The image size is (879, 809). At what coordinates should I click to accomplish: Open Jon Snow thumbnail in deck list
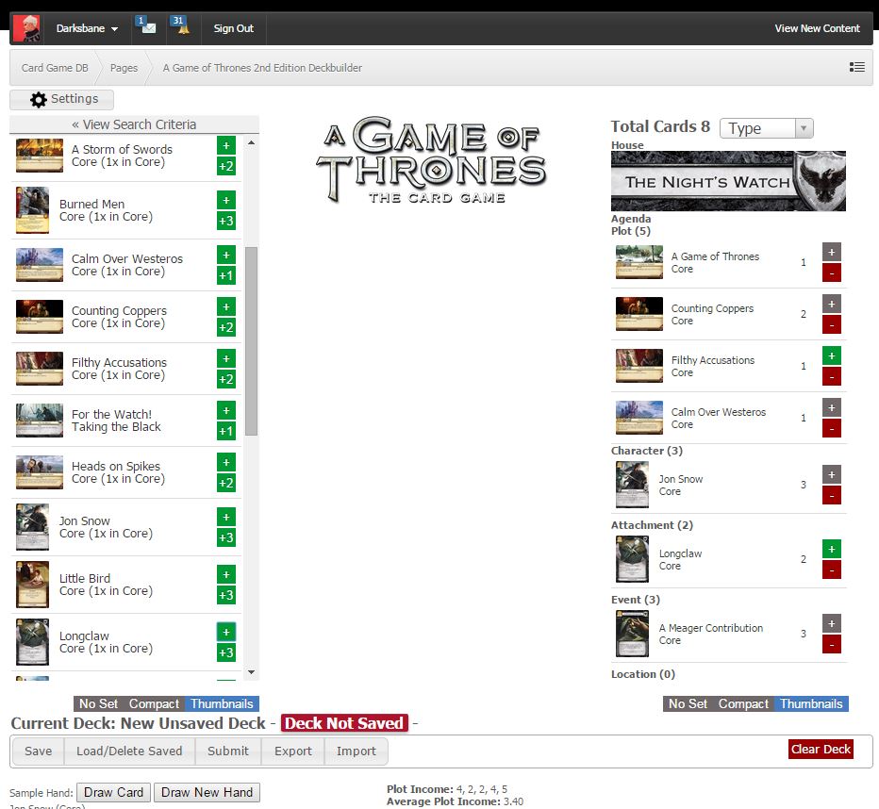point(632,485)
